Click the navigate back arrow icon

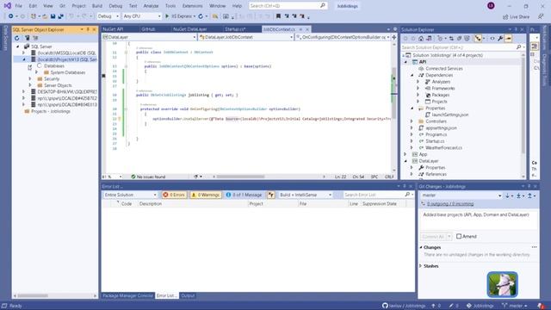11,16
